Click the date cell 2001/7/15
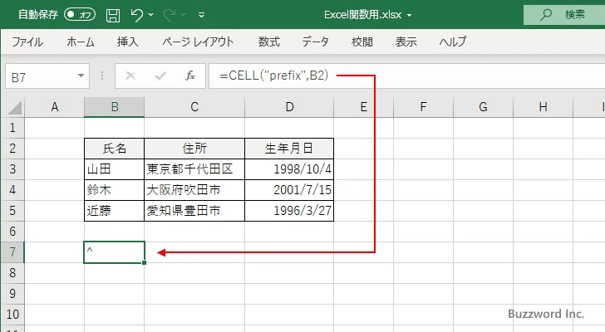The image size is (605, 332). [289, 190]
